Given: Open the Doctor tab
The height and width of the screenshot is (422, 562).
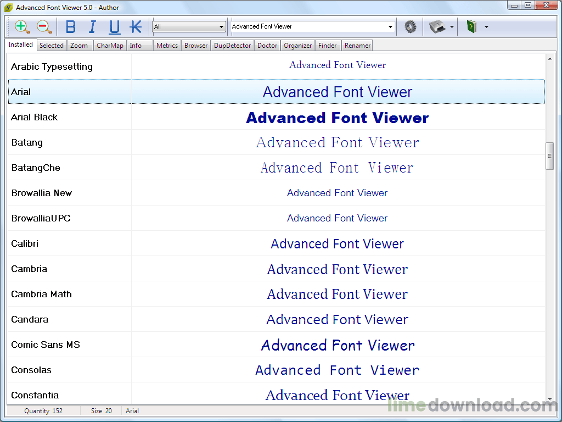Looking at the screenshot, I should click(267, 46).
